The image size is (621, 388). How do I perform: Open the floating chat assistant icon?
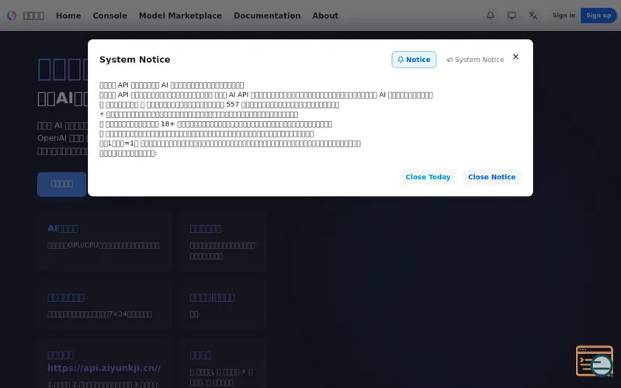(x=595, y=362)
